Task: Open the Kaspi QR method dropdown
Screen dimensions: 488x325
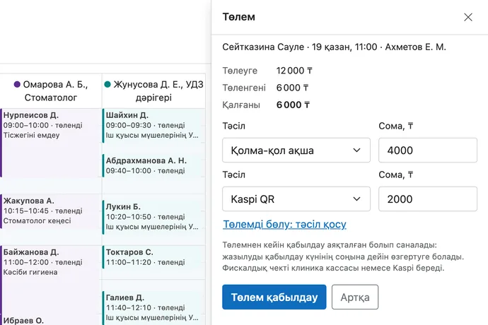Action: tap(296, 199)
